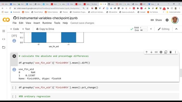Add a new Text cell
Screen dimensions: 182x102
click(x=26, y=29)
